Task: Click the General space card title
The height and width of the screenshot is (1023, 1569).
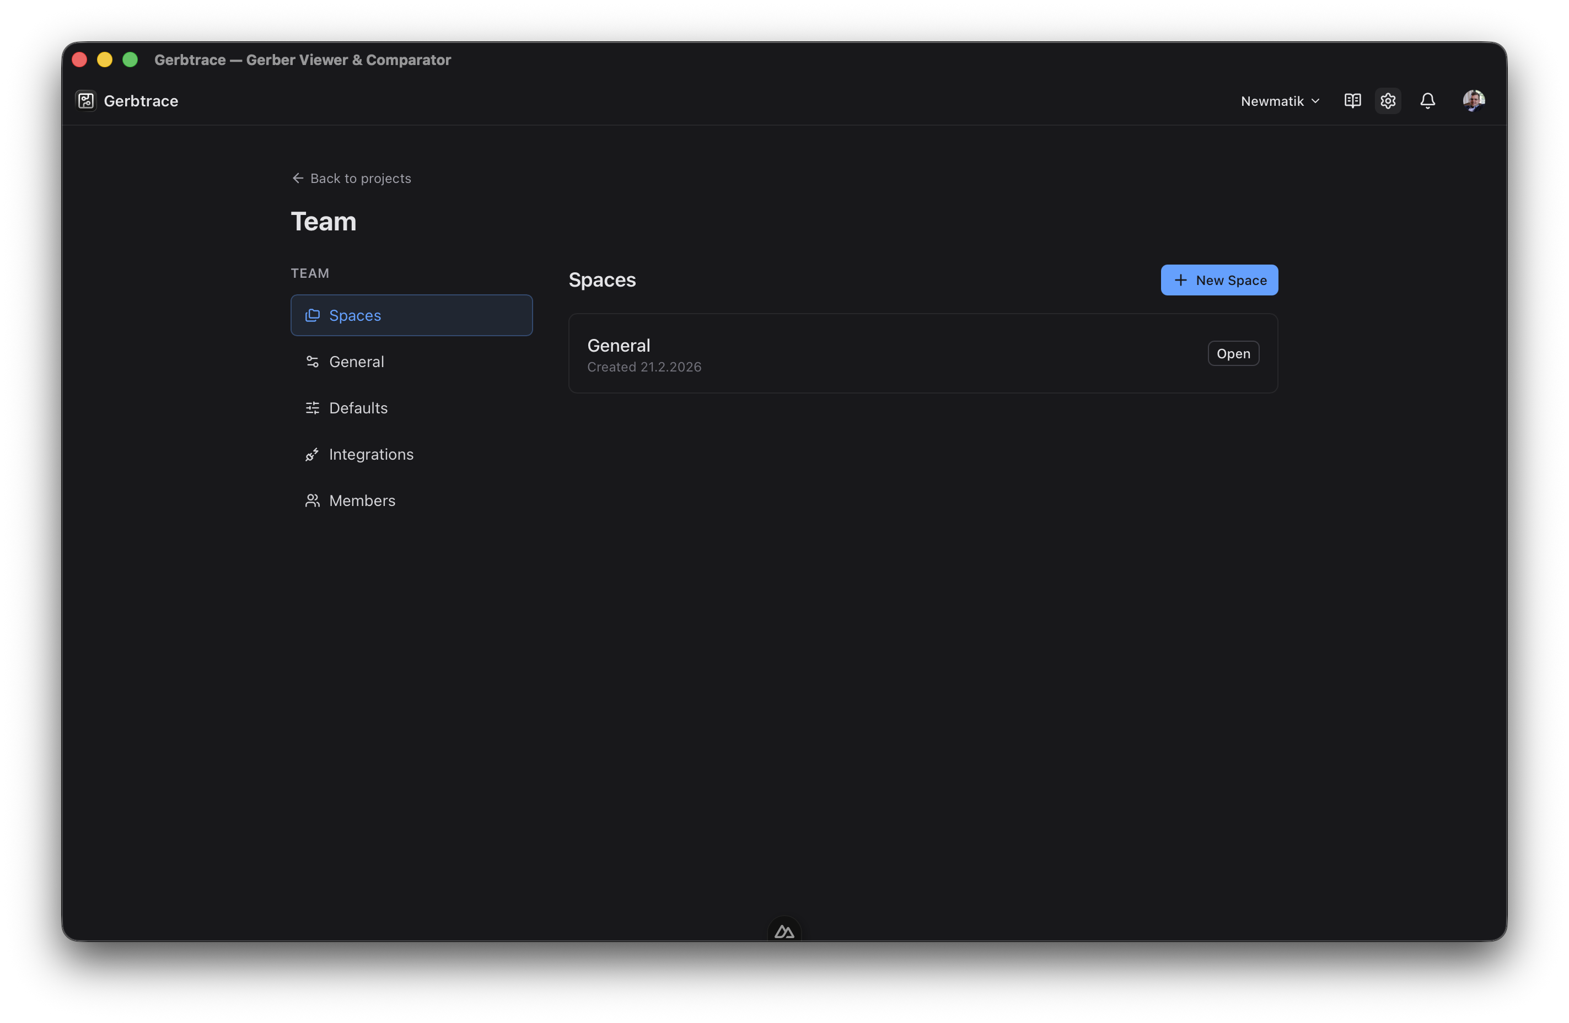Action: [x=619, y=346]
